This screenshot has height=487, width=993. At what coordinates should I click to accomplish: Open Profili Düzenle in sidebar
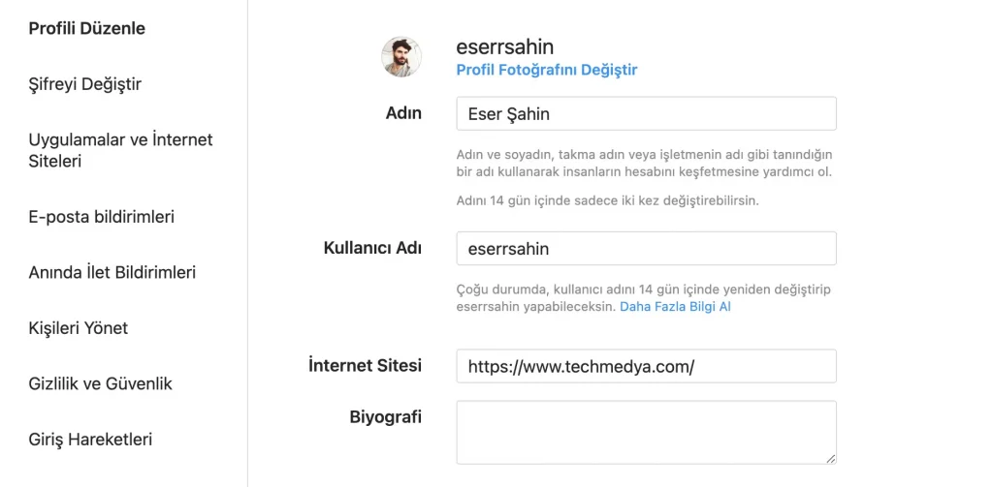click(86, 28)
